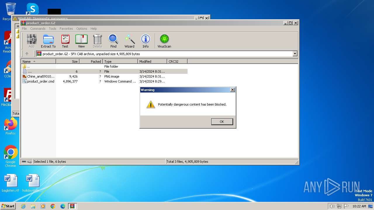
Task: Focus the WinRAR Diagnostic messages window title
Action: (43, 18)
